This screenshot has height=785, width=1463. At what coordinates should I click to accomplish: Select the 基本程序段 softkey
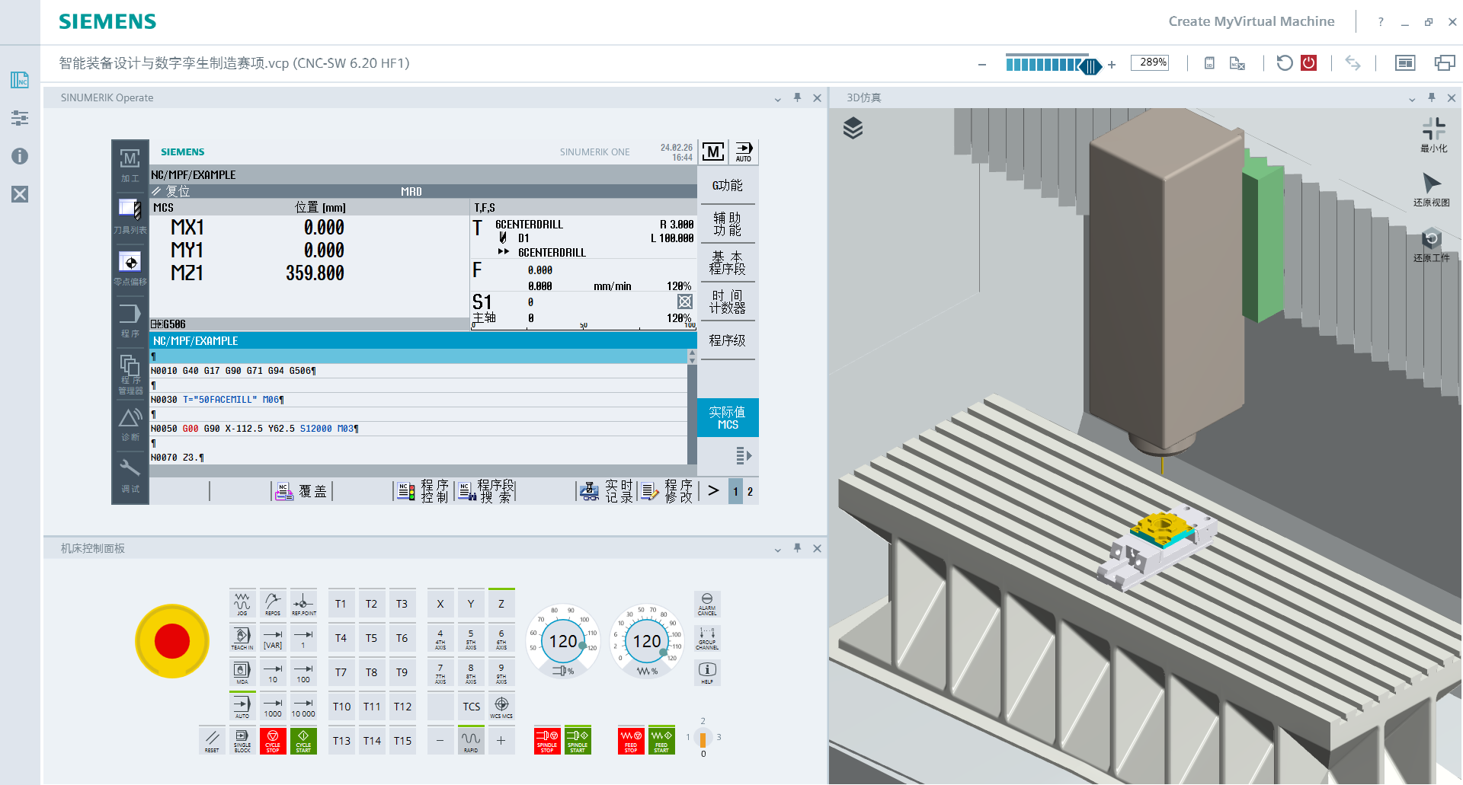click(x=727, y=263)
